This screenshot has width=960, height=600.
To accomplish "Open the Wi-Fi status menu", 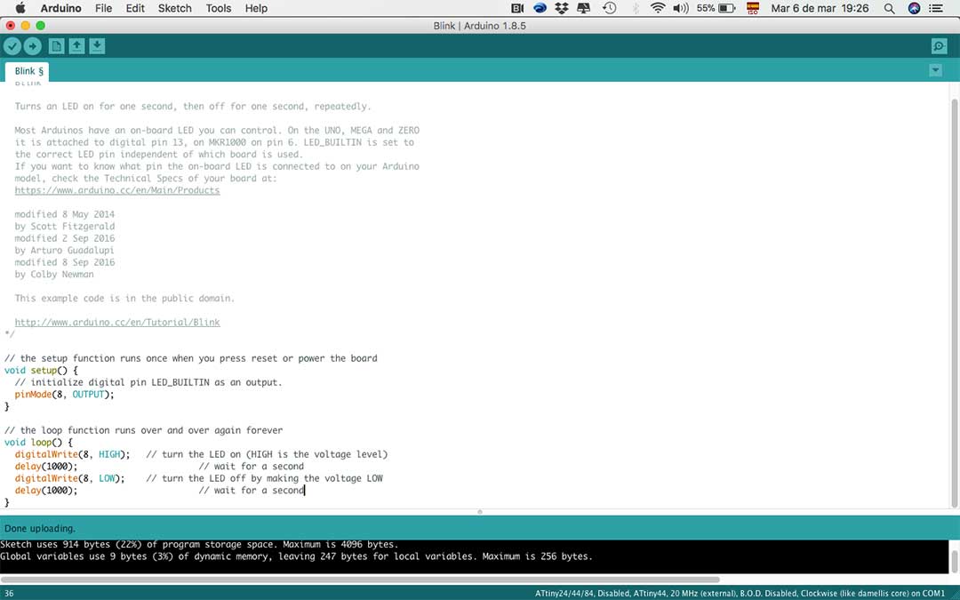I will (x=658, y=8).
